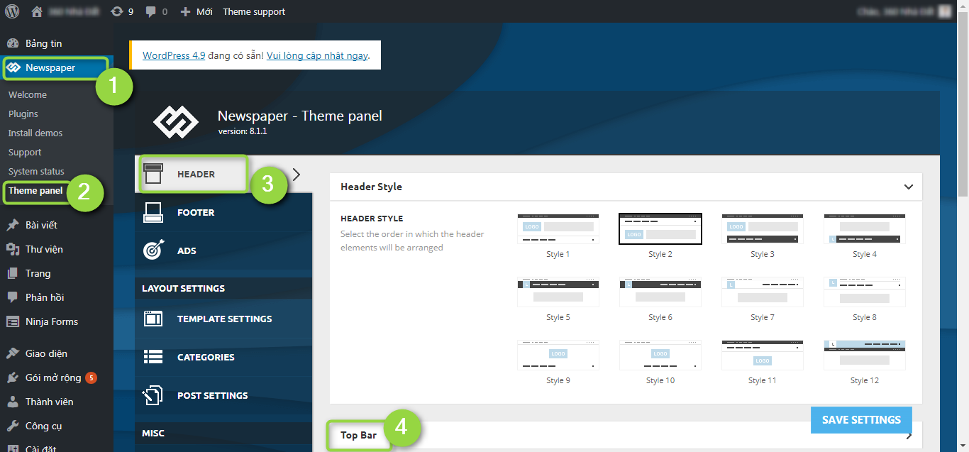
Task: Click the Bài viết pin icon
Action: (x=13, y=225)
